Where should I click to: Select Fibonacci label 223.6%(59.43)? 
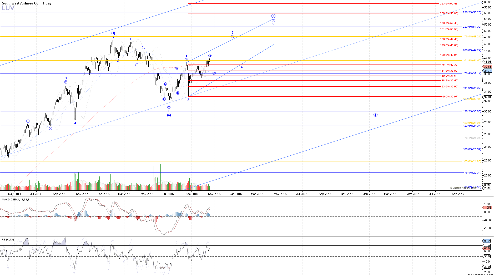[449, 4]
